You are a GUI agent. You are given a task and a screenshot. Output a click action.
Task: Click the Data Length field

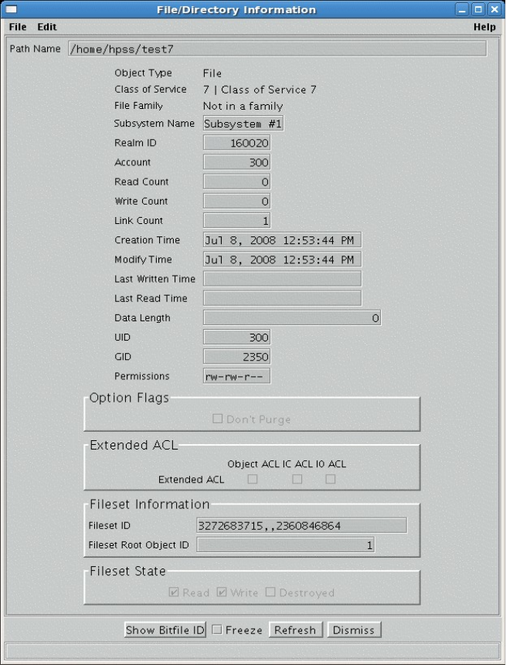click(292, 318)
